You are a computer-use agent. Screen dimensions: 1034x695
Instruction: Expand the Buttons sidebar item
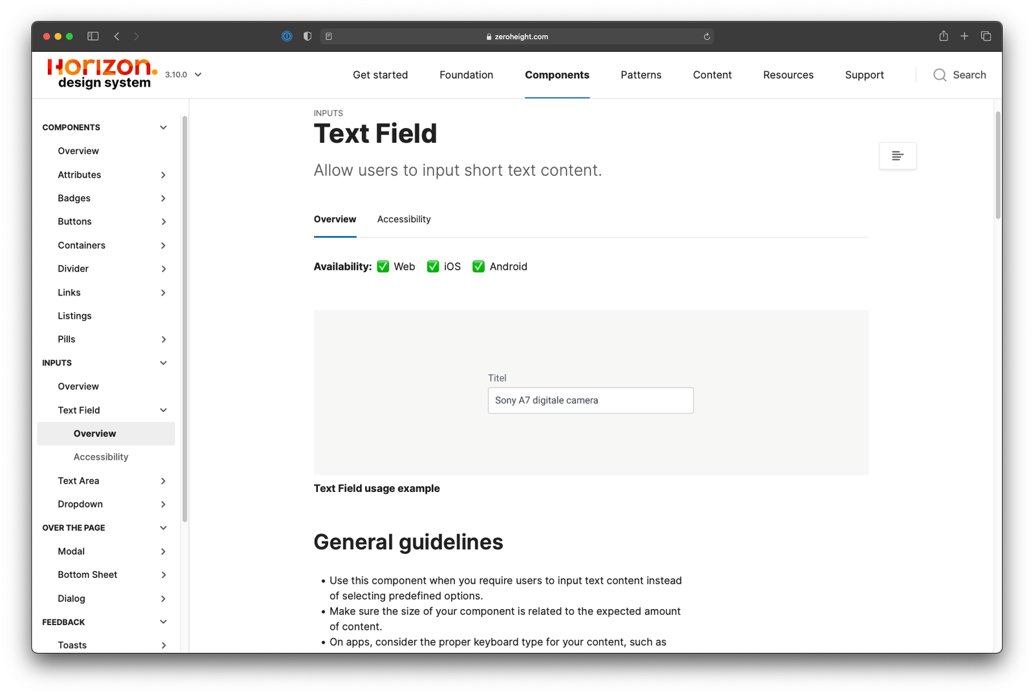tap(164, 222)
